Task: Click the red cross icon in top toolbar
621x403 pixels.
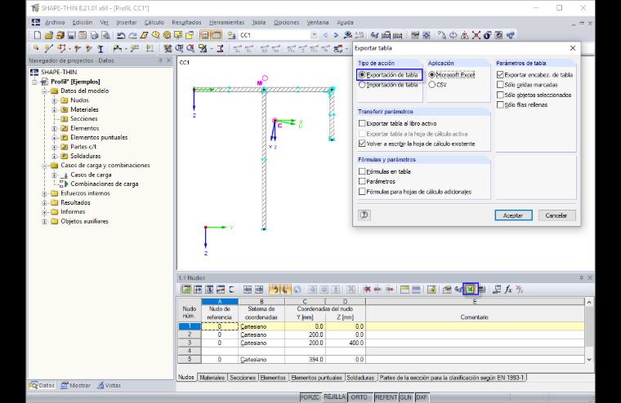Action: point(476,35)
